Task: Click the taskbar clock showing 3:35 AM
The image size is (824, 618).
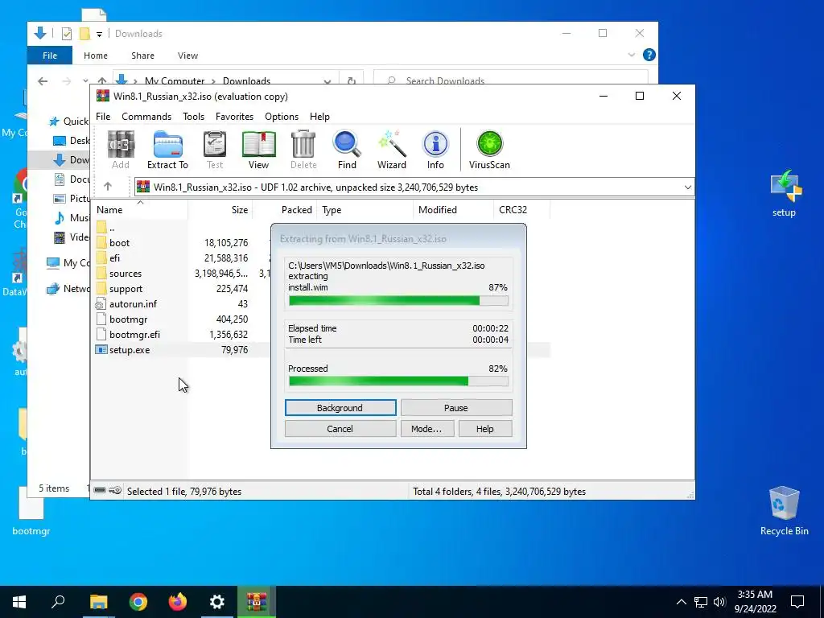Action: point(755,602)
